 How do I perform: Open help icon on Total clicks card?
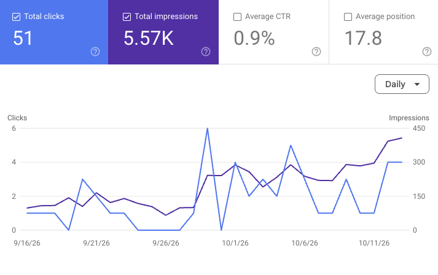(x=95, y=52)
